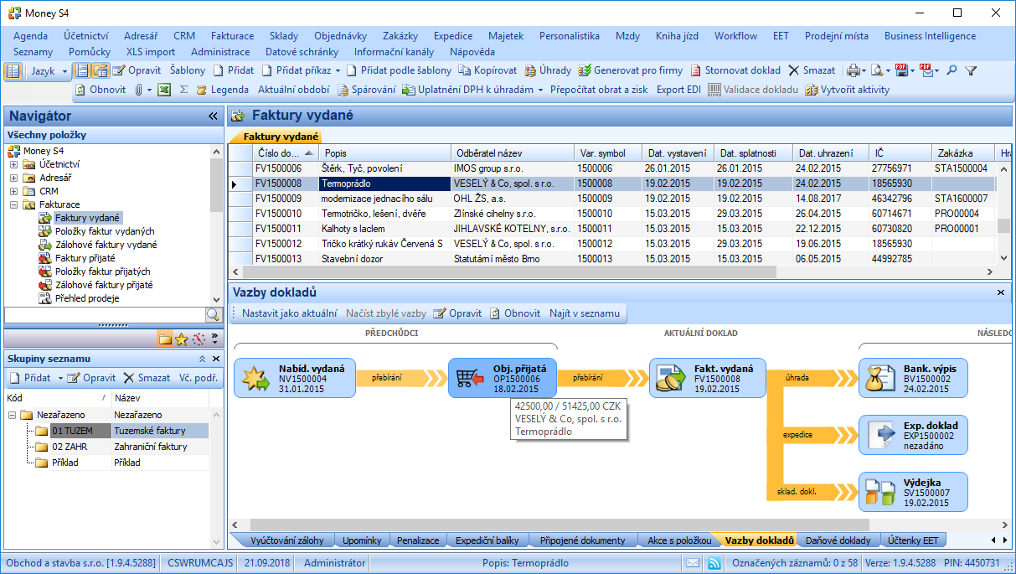Click the Nabíd. vydaná document node
Screen dimensions: 1016x574
(x=295, y=378)
